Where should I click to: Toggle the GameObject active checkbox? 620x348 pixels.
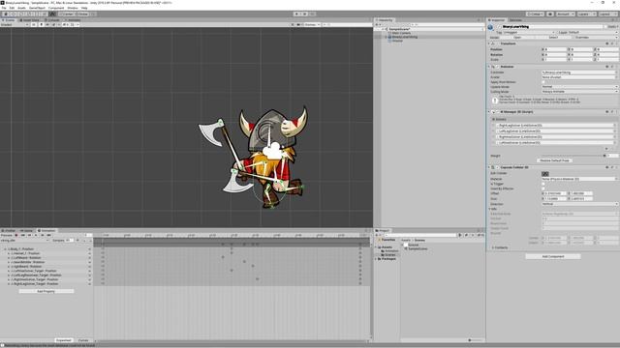point(500,27)
